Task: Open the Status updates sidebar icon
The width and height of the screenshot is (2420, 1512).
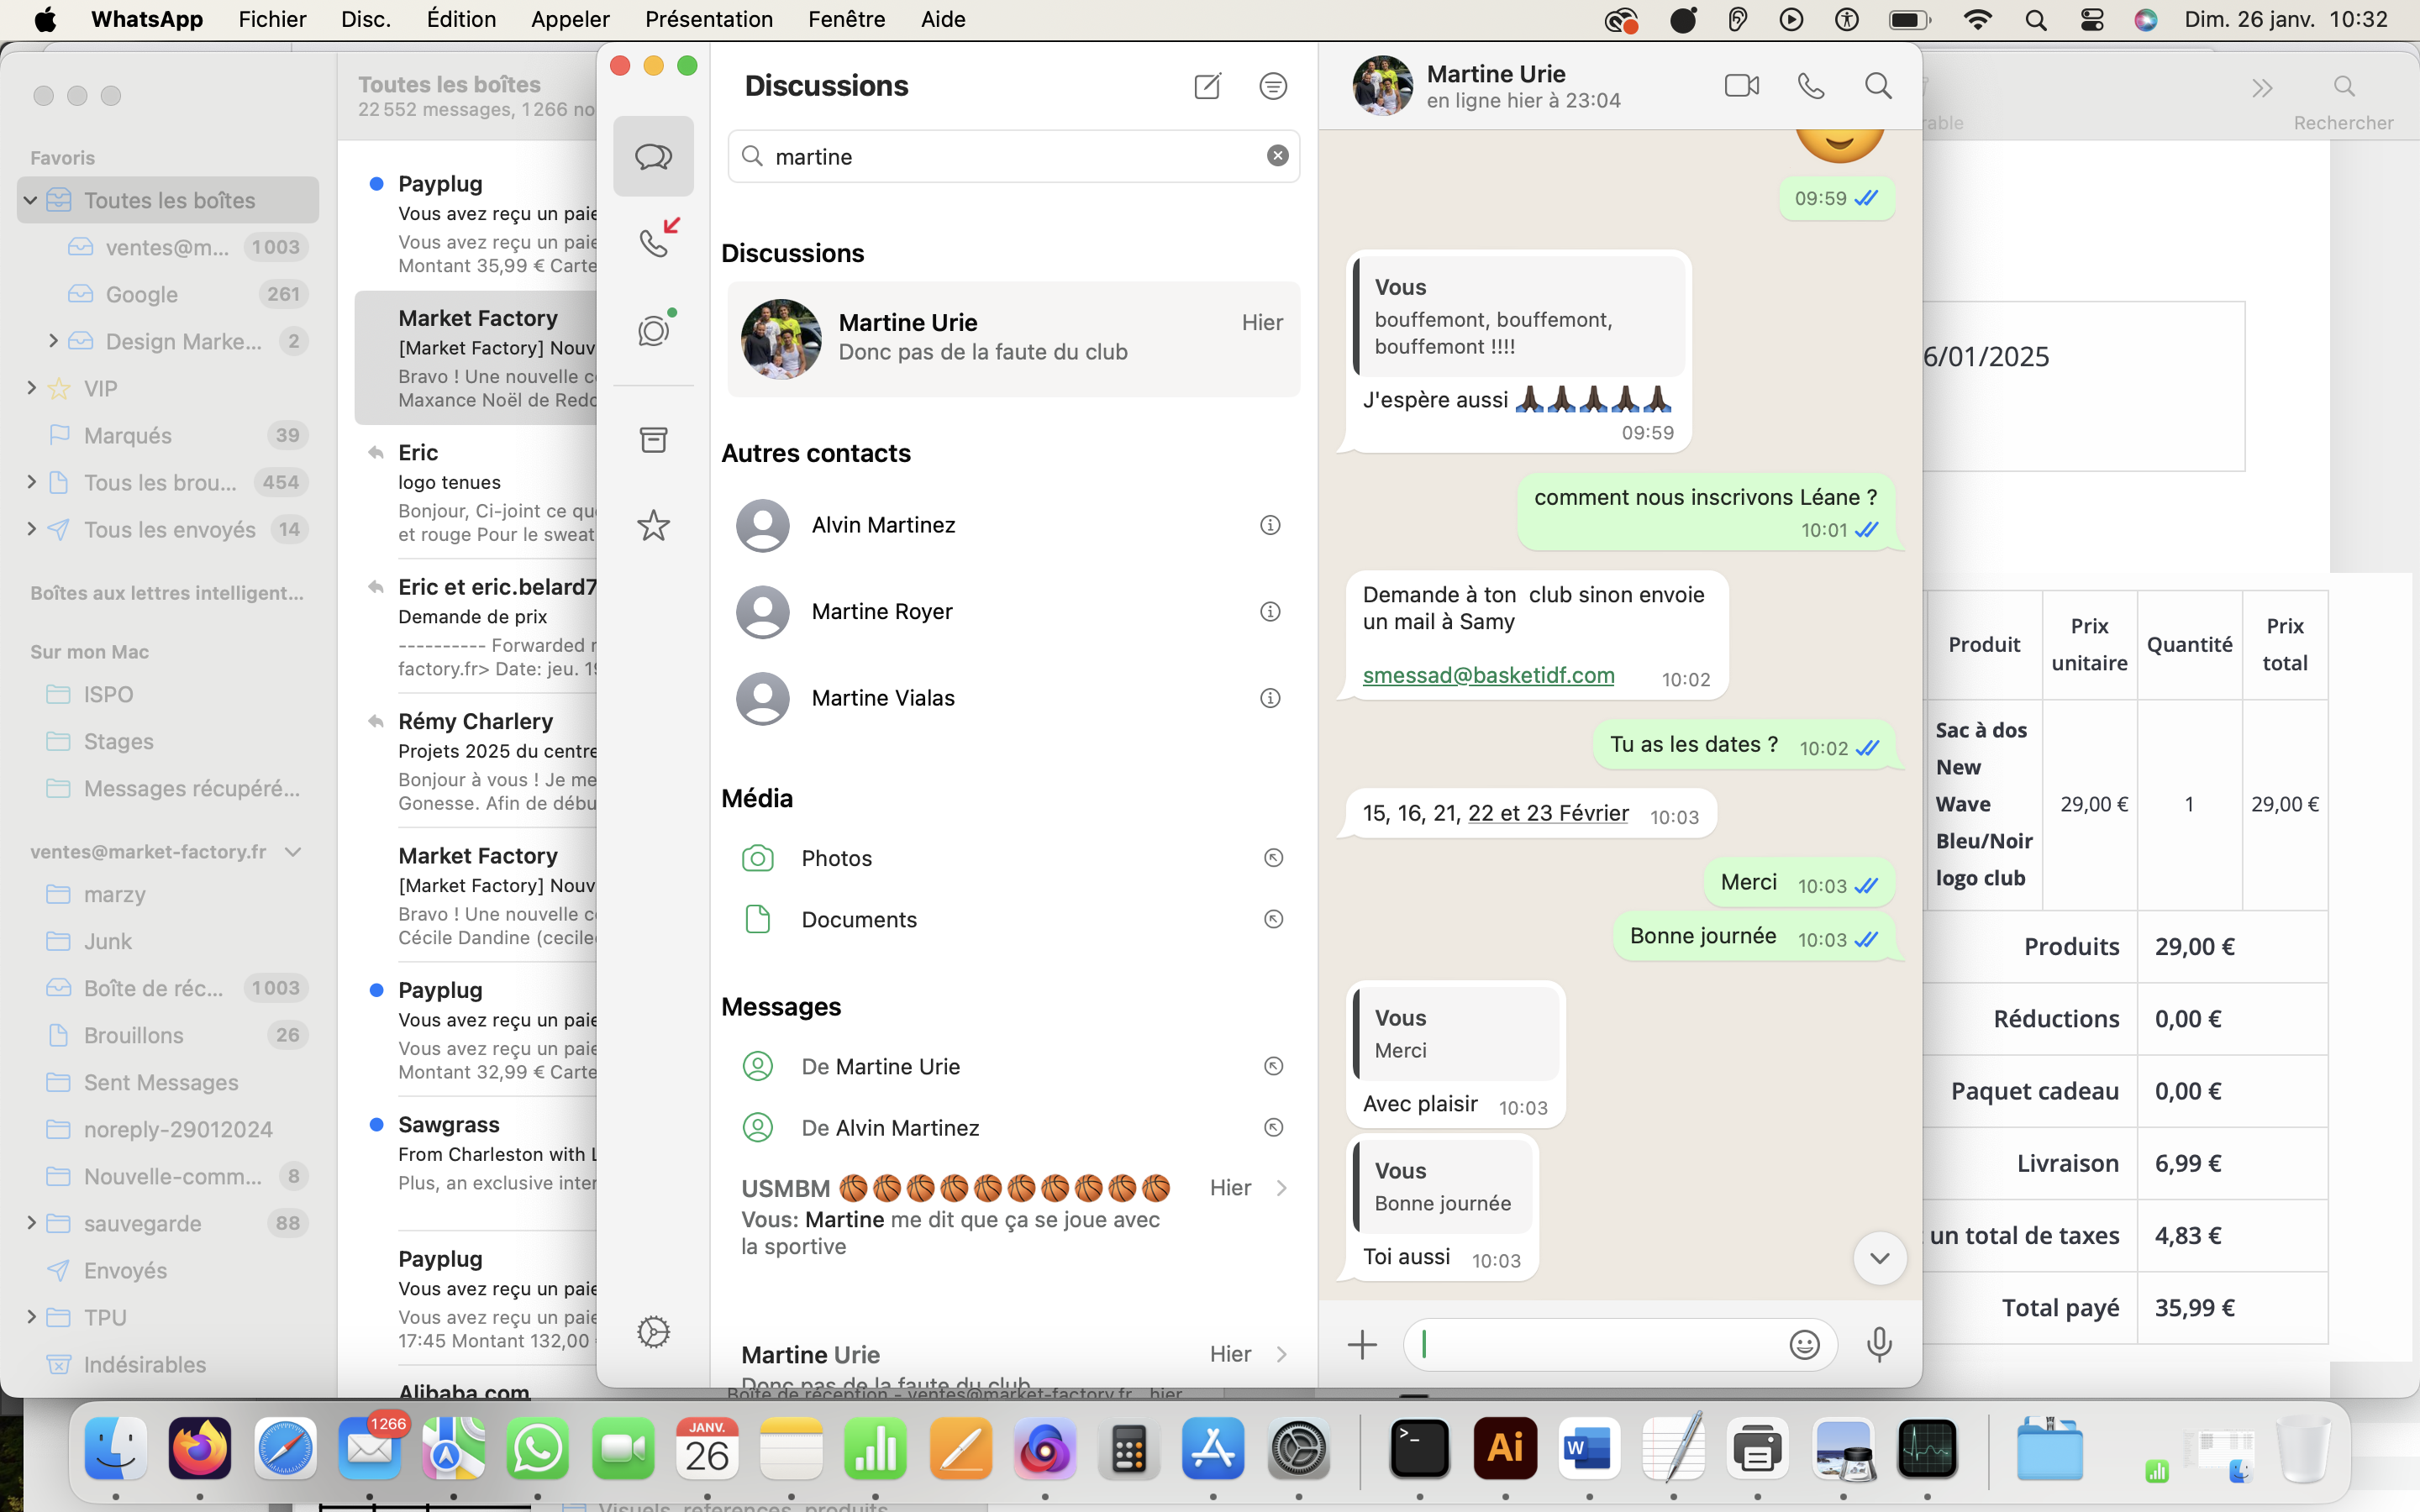Action: click(653, 330)
